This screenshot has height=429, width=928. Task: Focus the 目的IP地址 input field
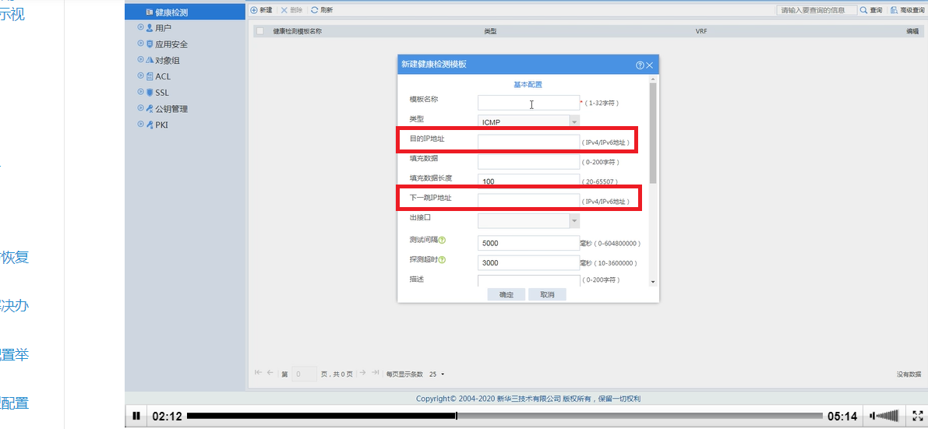coord(529,142)
